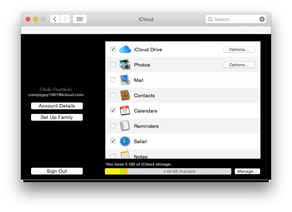Click the iCloud Drive cloud icon
The width and height of the screenshot is (292, 212).
[x=125, y=49]
